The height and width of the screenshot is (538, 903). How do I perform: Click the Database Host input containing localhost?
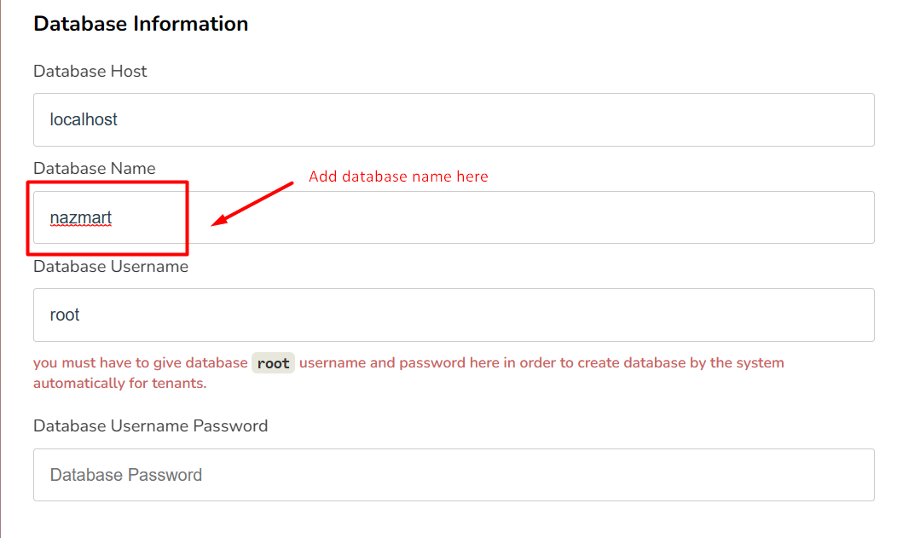[426, 119]
